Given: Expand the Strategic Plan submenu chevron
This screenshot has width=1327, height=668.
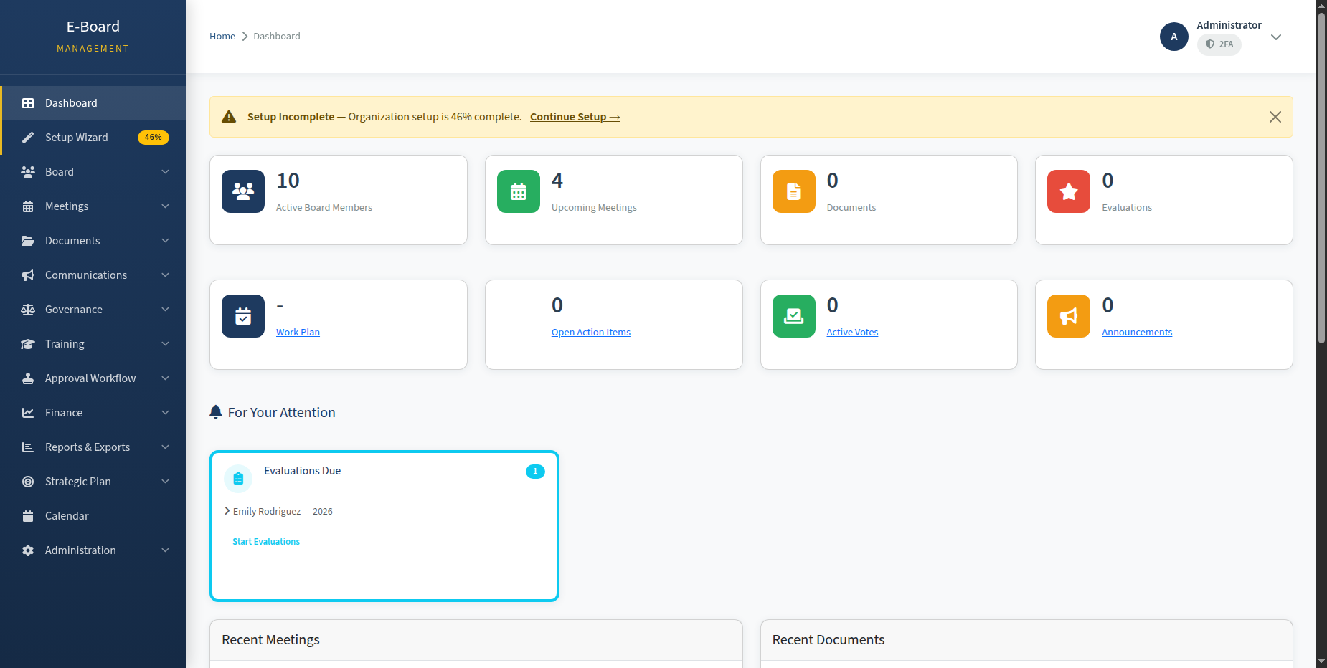Looking at the screenshot, I should (x=166, y=482).
